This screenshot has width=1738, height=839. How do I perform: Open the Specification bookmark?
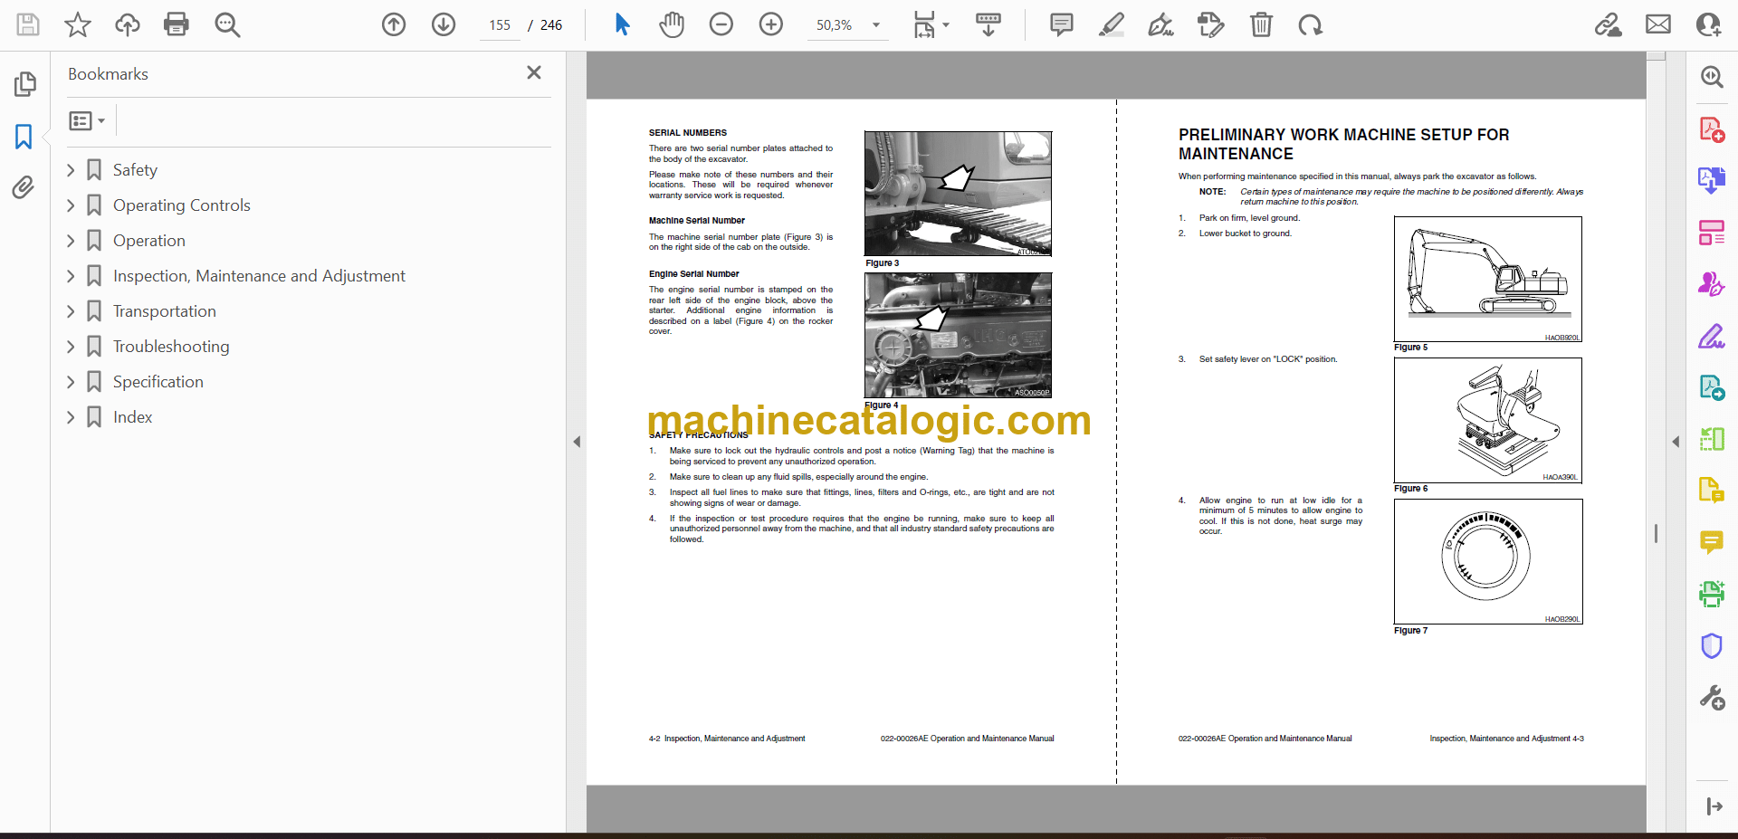[158, 382]
